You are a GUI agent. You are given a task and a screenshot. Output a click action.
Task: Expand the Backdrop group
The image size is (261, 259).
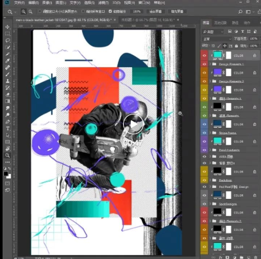click(210, 180)
